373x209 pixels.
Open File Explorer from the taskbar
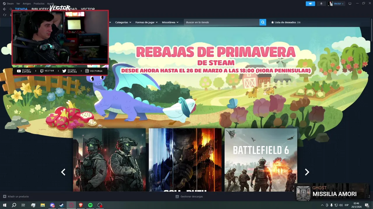coord(43,205)
